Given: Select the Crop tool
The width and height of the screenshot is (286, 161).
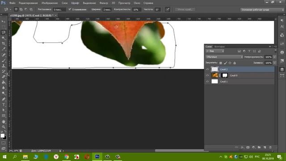Looking at the screenshot, I should tap(4, 43).
